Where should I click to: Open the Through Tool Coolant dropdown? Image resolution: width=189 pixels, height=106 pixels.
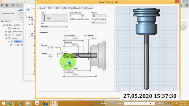(99, 22)
